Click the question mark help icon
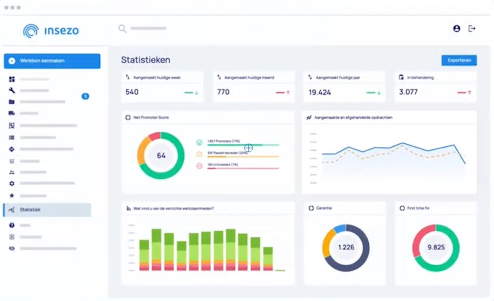494x301 pixels. [x=12, y=225]
